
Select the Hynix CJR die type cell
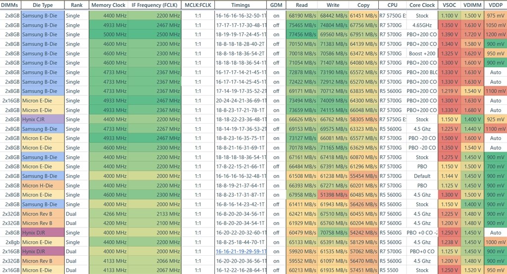(x=43, y=119)
